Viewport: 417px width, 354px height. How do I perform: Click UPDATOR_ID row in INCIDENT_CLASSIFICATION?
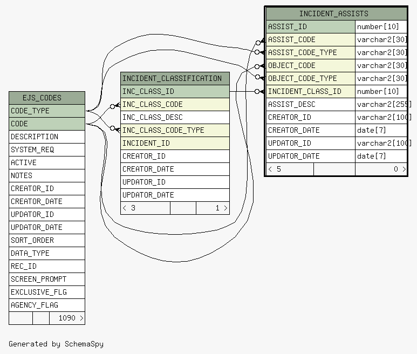tap(175, 182)
